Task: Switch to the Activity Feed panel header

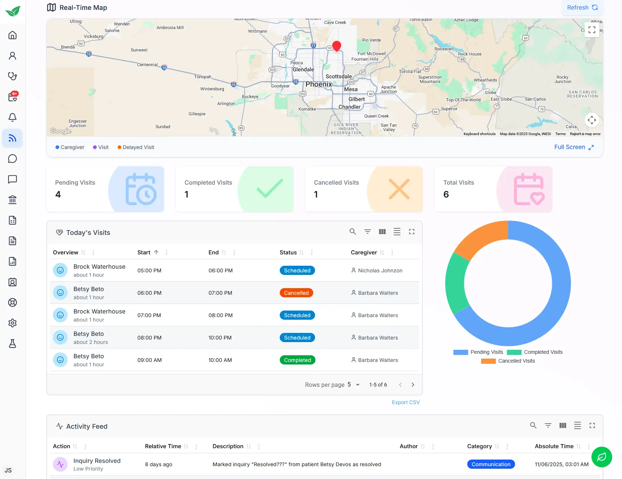Action: pos(87,426)
